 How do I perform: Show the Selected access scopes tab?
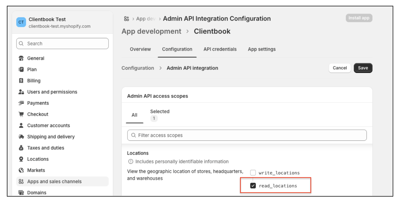(x=160, y=115)
